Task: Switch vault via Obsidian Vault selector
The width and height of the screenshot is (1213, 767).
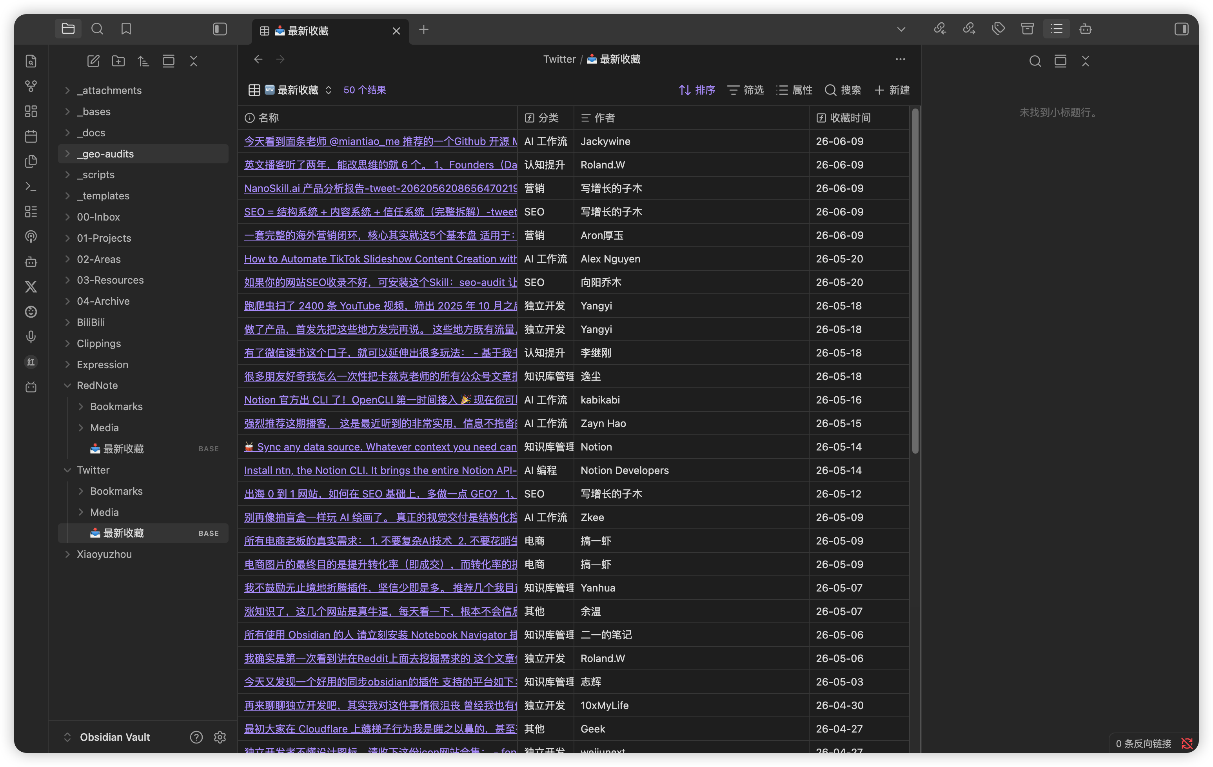Action: click(107, 737)
